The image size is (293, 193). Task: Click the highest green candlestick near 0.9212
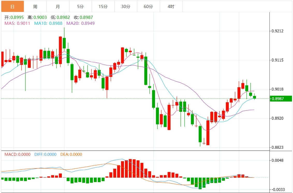(64, 43)
